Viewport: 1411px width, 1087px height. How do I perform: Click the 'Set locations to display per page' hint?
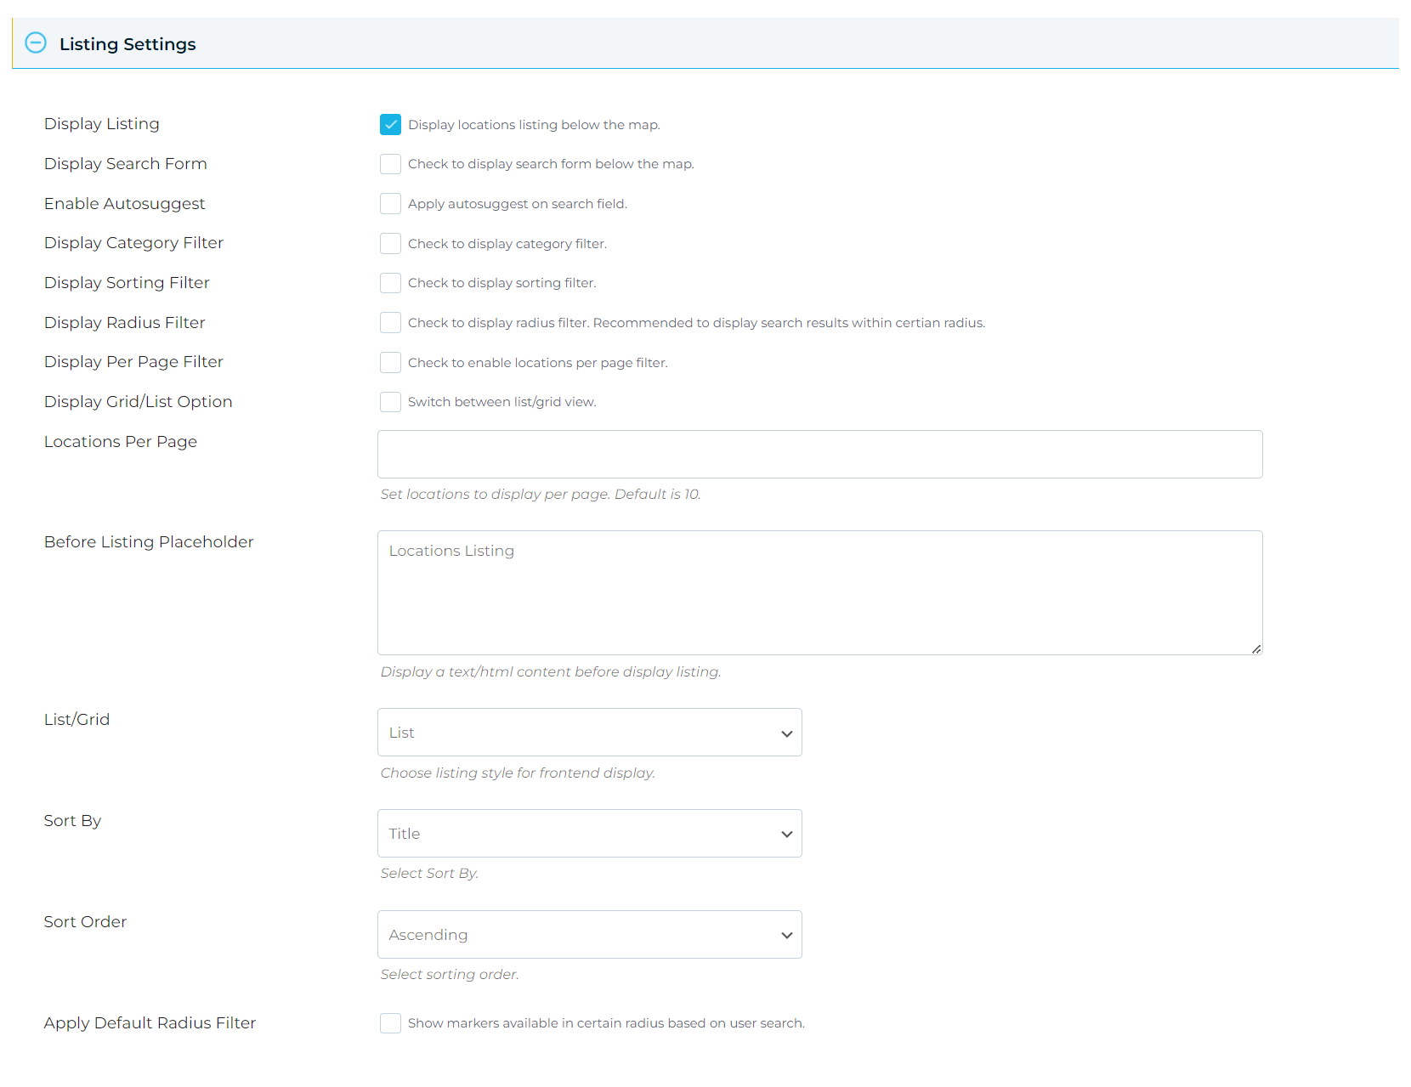pyautogui.click(x=541, y=495)
